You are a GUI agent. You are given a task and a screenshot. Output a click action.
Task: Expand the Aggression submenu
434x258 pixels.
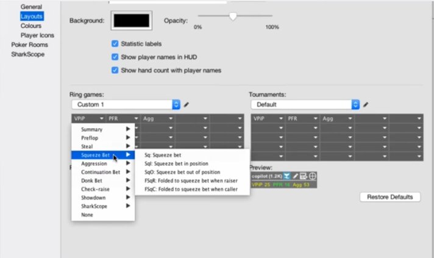(x=103, y=163)
